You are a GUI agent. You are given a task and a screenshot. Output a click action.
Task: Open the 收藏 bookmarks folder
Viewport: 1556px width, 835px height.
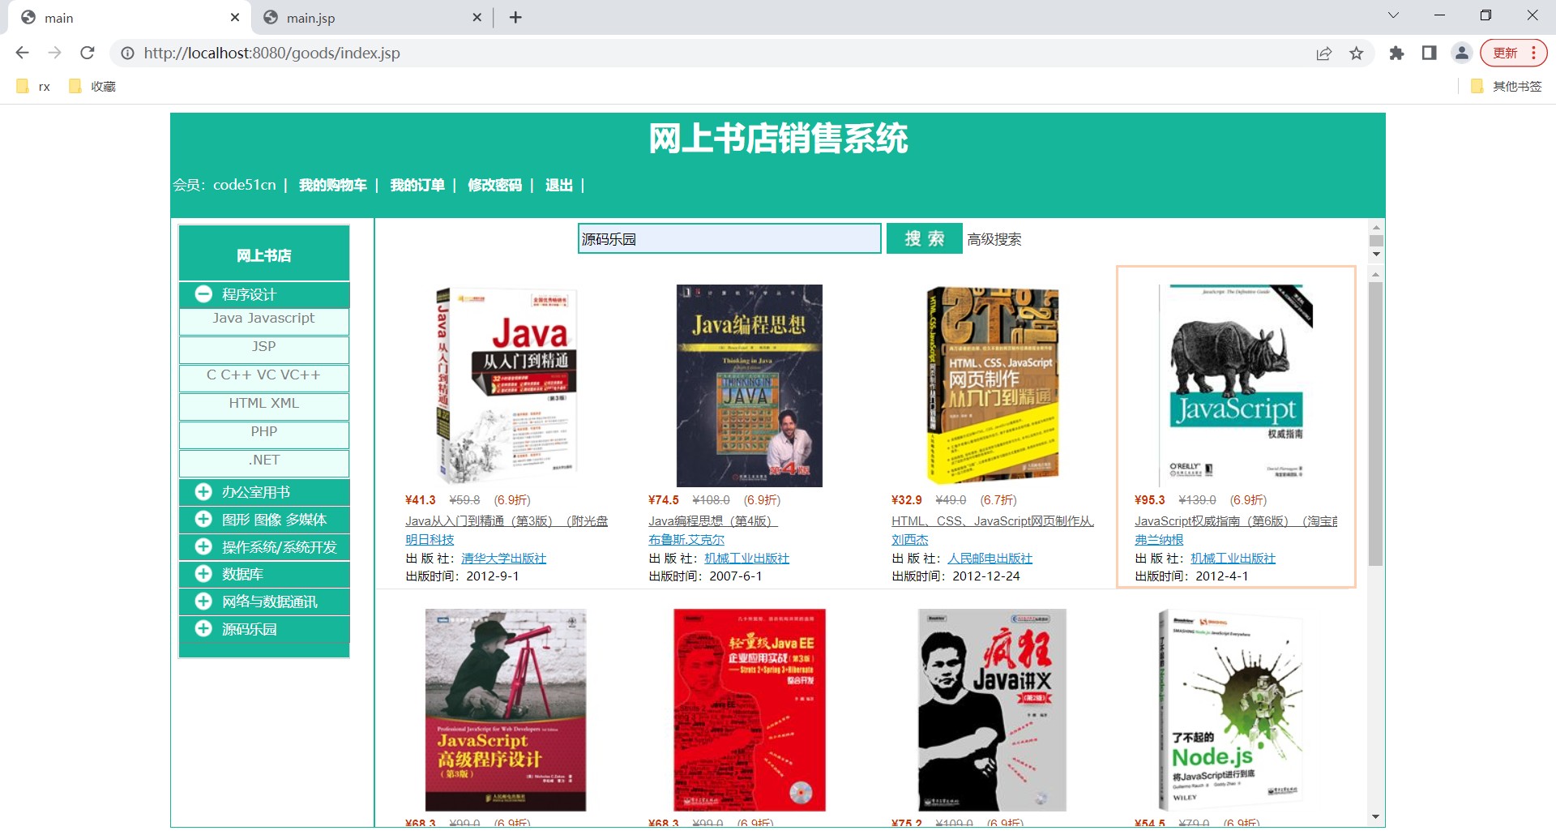(x=93, y=86)
